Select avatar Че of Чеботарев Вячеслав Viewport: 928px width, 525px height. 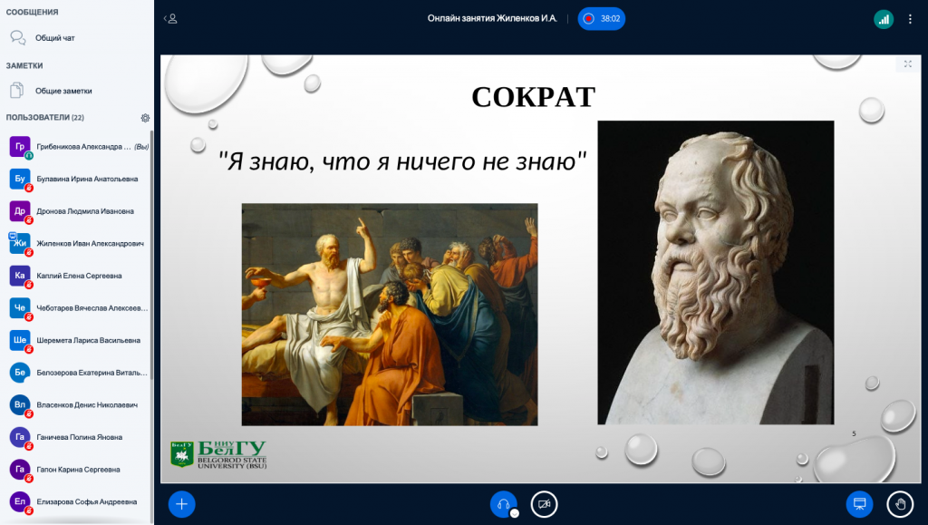pyautogui.click(x=20, y=307)
